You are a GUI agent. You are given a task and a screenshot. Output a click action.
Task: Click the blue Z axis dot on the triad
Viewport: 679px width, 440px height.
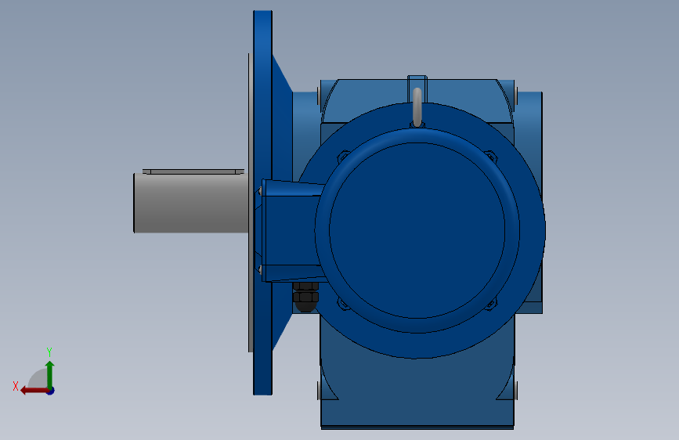click(x=51, y=391)
